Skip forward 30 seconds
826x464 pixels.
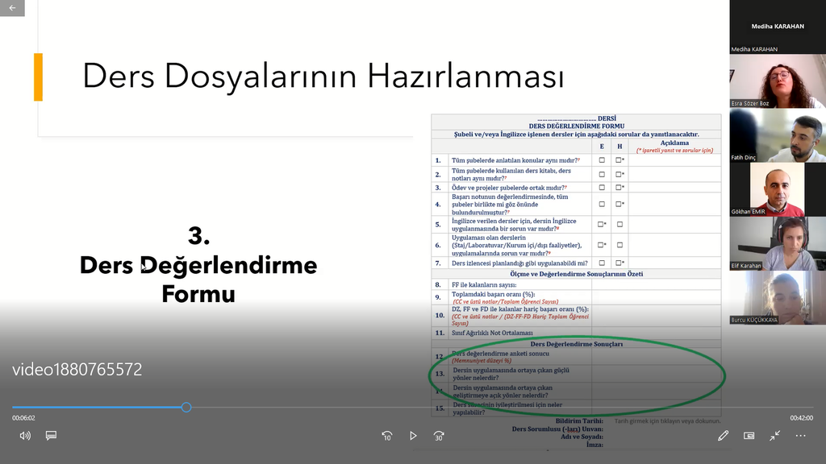click(439, 436)
